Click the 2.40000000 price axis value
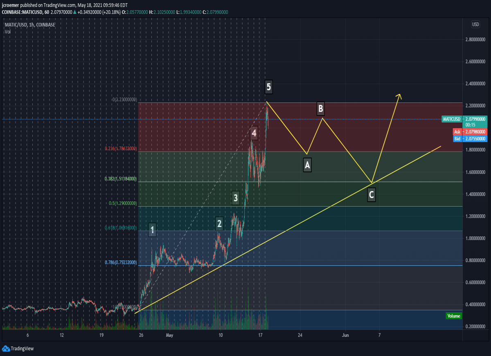 point(475,84)
